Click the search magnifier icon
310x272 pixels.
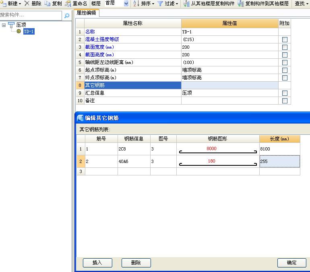point(67,15)
